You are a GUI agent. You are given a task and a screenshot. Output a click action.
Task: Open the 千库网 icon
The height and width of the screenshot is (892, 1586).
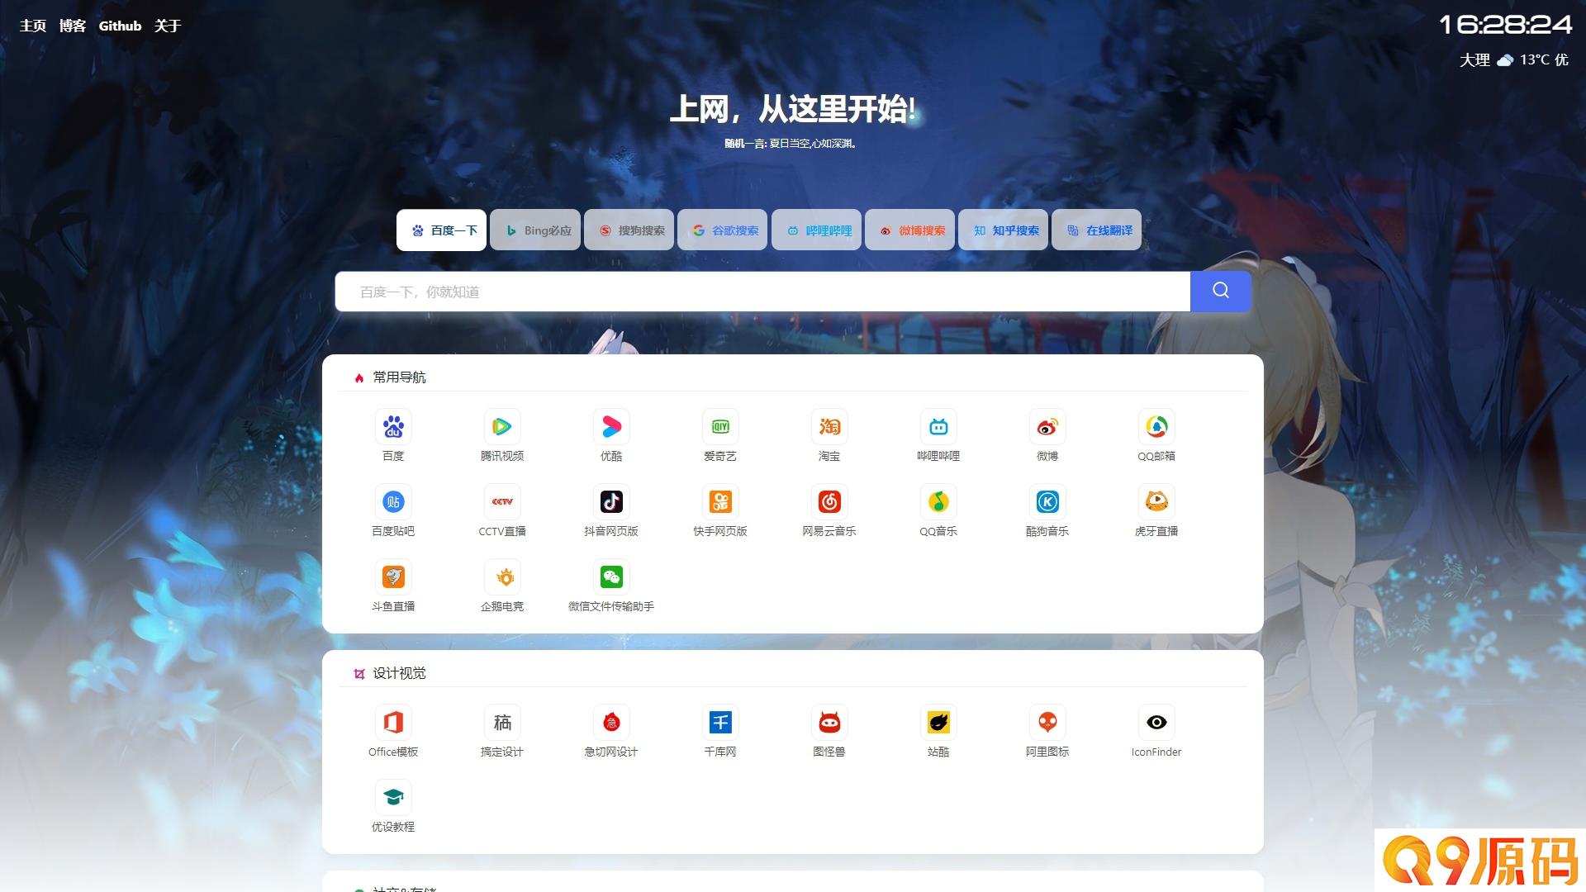720,723
